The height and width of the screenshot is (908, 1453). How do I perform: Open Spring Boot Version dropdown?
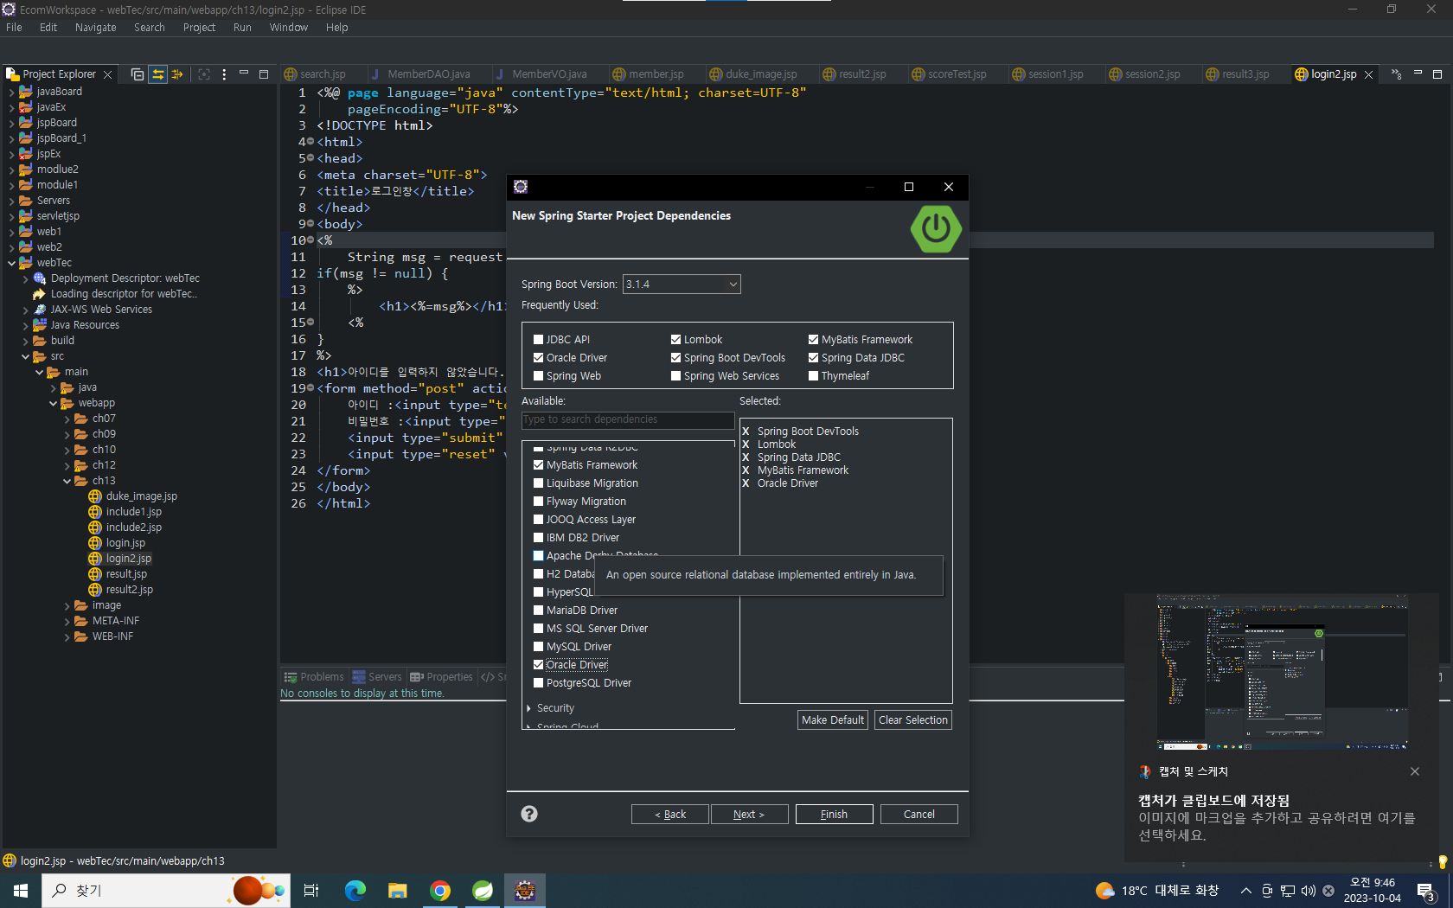[x=682, y=285]
